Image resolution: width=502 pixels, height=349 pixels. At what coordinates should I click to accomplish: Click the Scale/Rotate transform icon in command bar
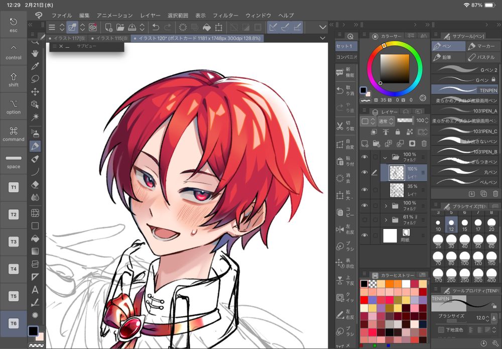219,28
